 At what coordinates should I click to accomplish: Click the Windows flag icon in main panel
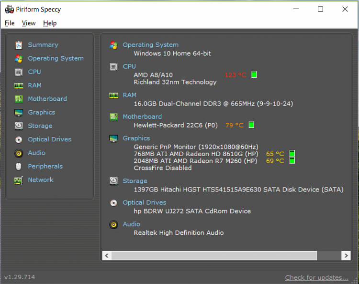click(113, 45)
